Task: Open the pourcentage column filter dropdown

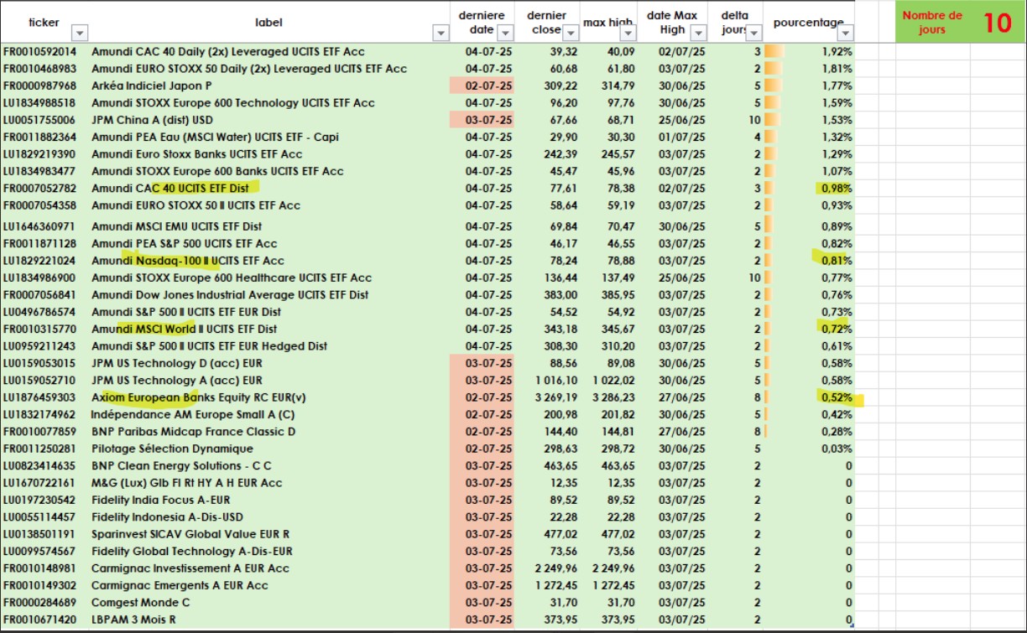Action: pos(844,33)
